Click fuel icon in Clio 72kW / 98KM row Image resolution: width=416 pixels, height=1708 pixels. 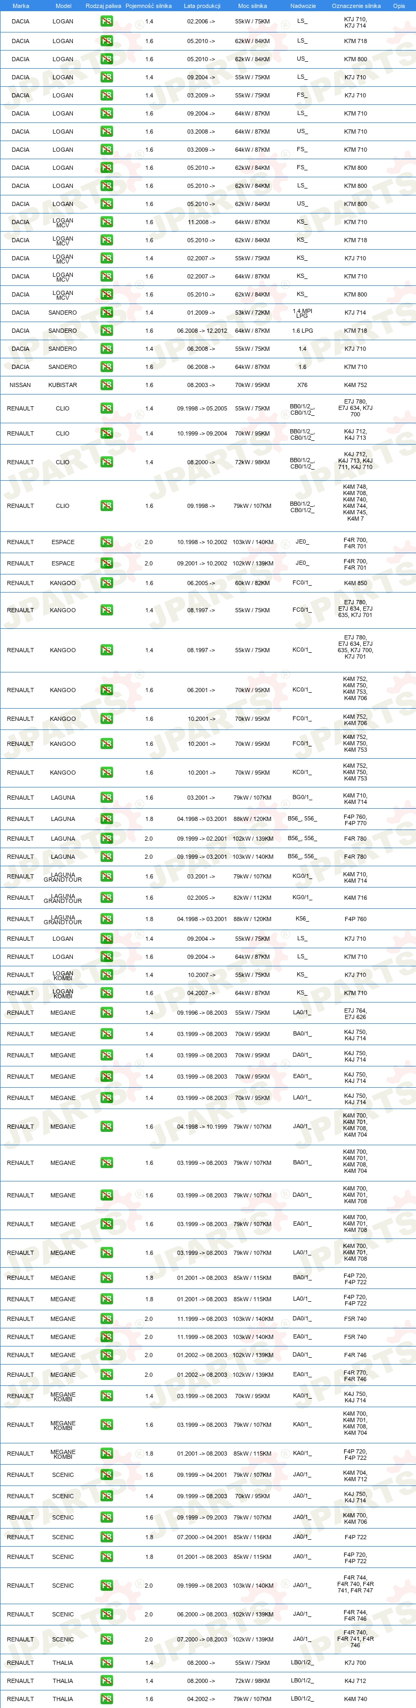pos(106,462)
